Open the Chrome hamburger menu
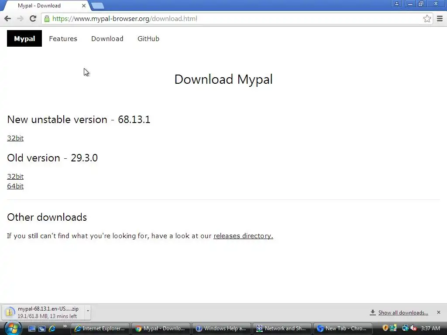The height and width of the screenshot is (335, 447). click(x=440, y=19)
